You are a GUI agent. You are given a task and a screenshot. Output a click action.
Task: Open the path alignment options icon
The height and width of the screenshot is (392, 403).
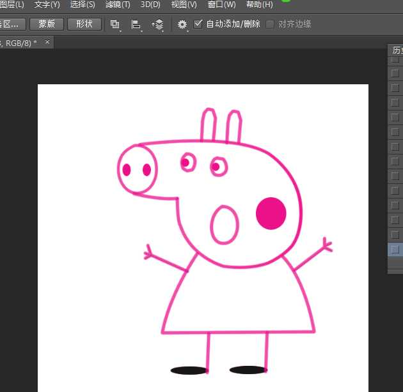[x=136, y=24]
